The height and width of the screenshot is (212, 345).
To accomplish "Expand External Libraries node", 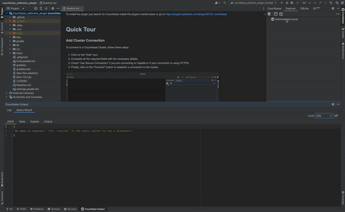I will click(x=6, y=93).
